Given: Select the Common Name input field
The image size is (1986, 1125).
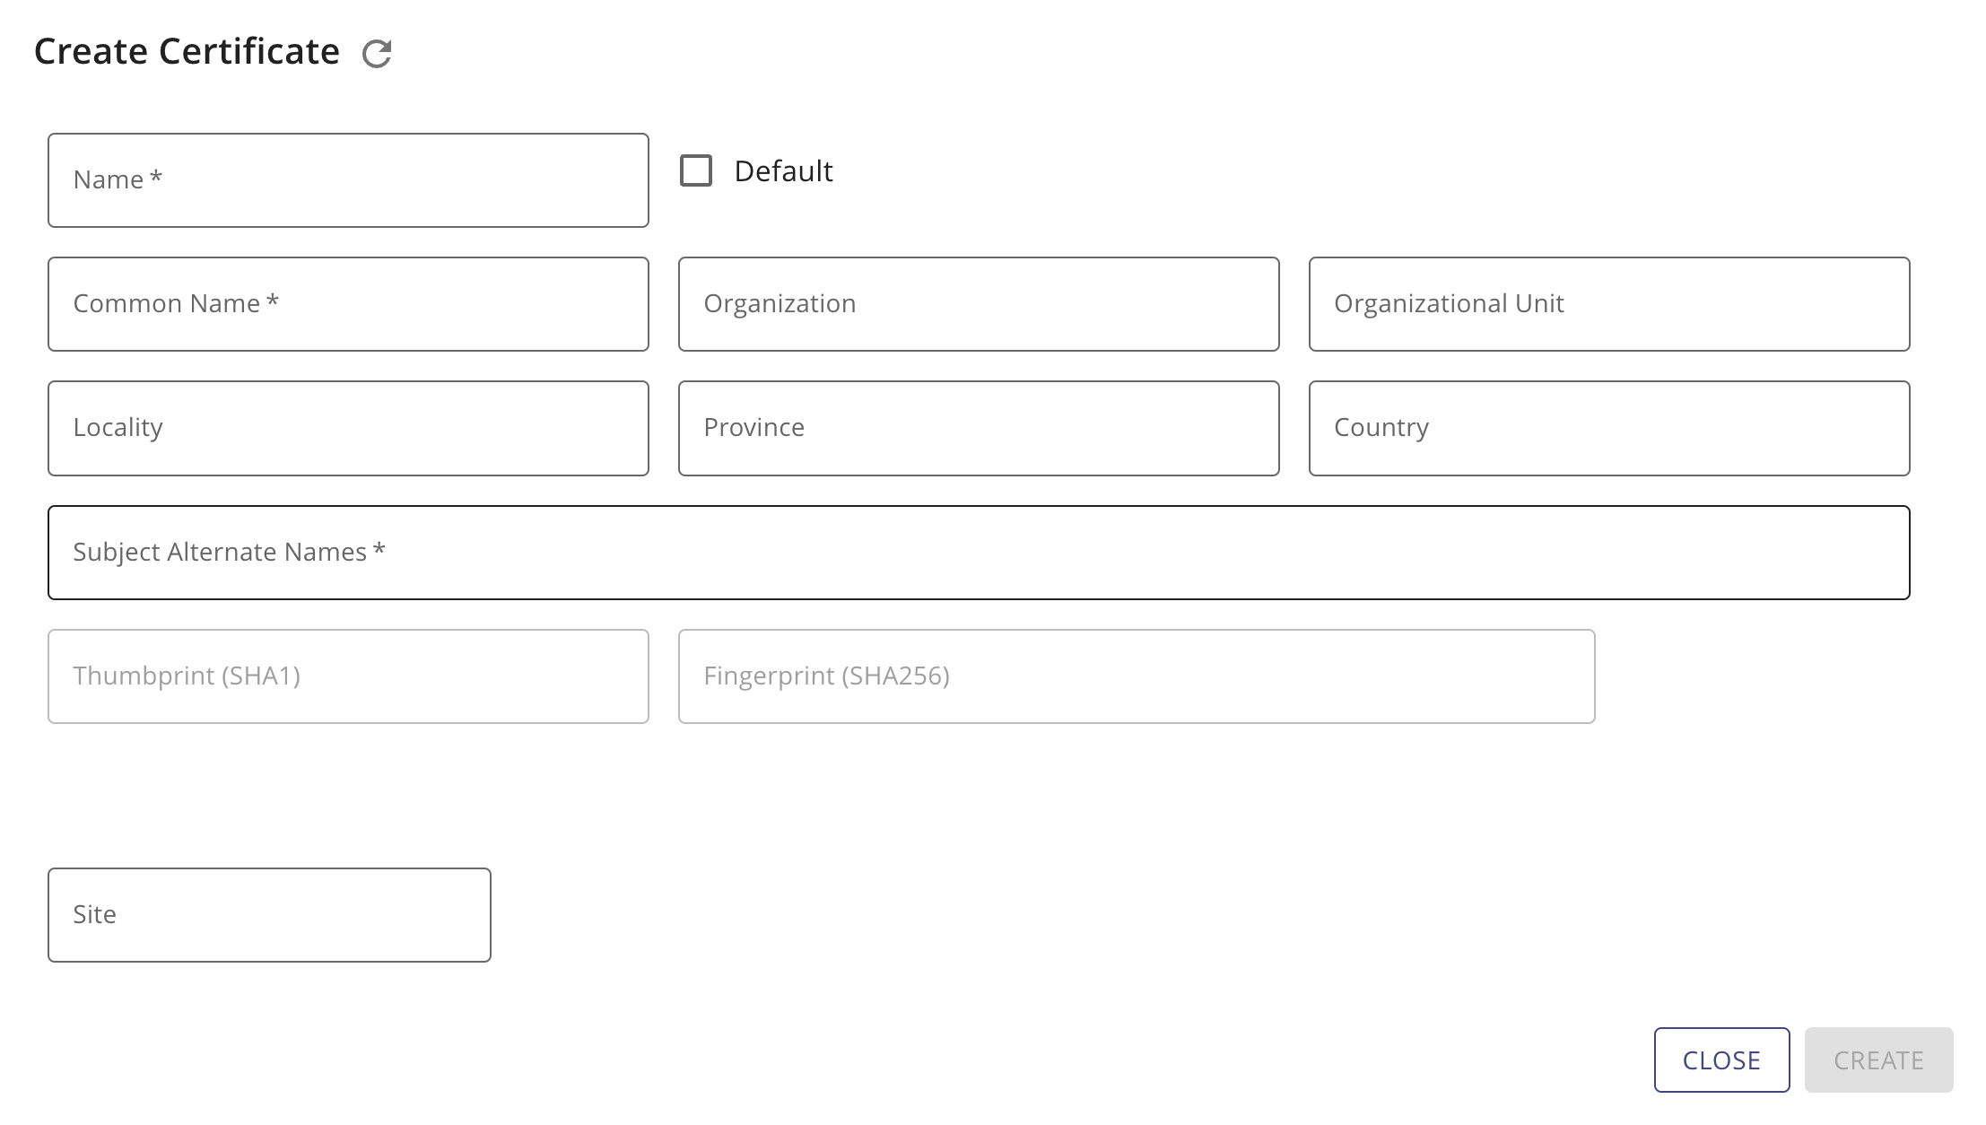Looking at the screenshot, I should (348, 303).
